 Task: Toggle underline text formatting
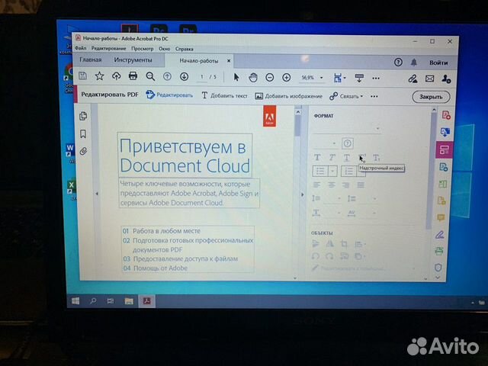click(347, 158)
